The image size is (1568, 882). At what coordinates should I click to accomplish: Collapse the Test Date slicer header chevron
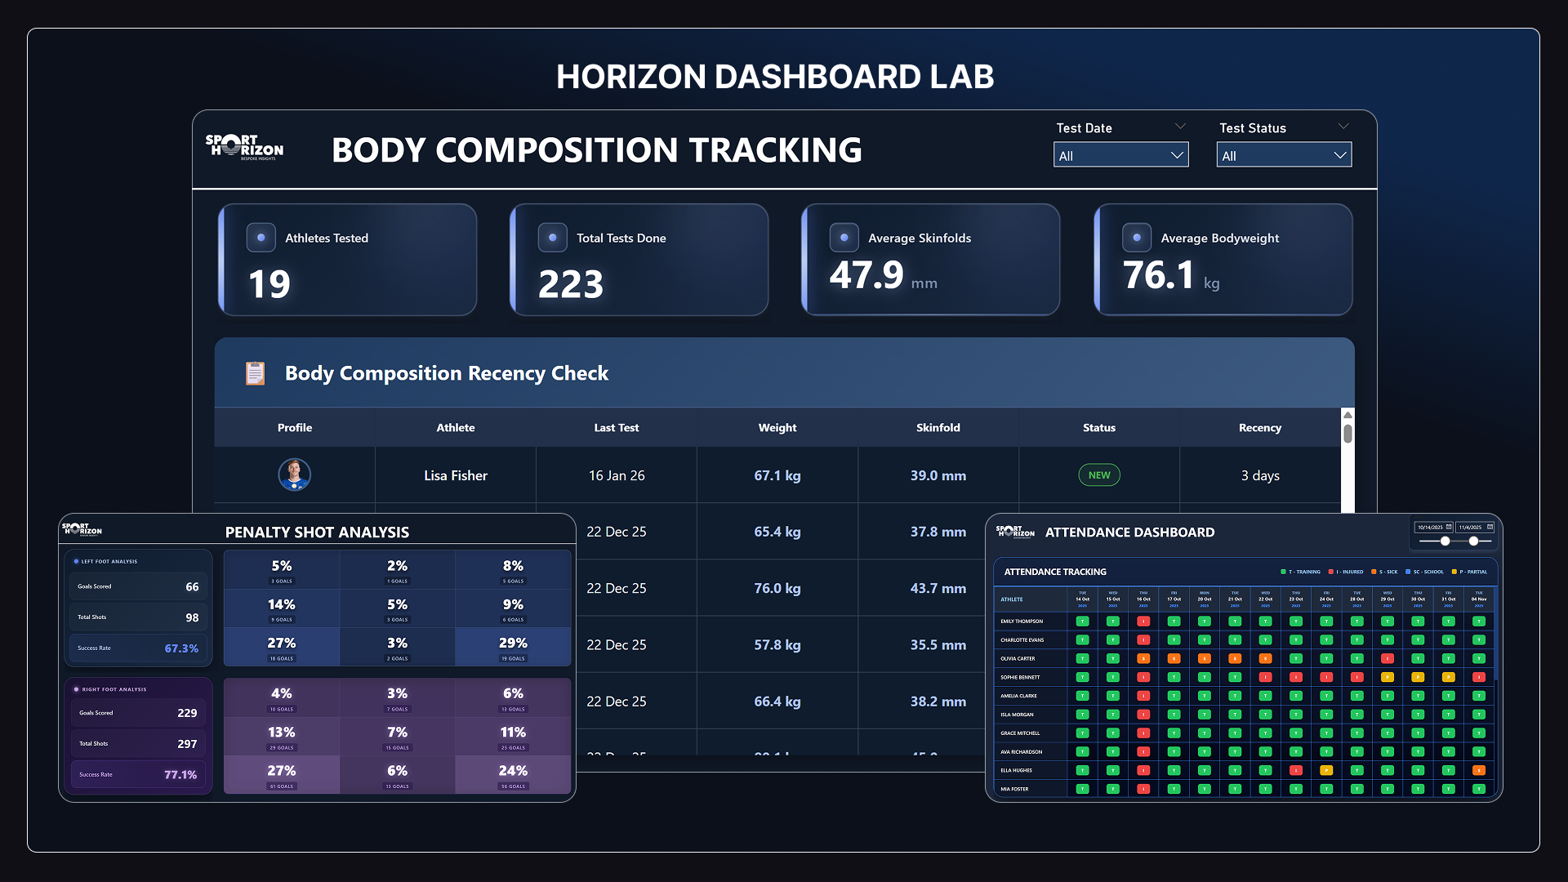1180,127
